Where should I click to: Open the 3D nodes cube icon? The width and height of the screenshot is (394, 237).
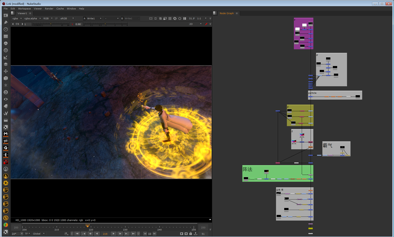point(6,78)
